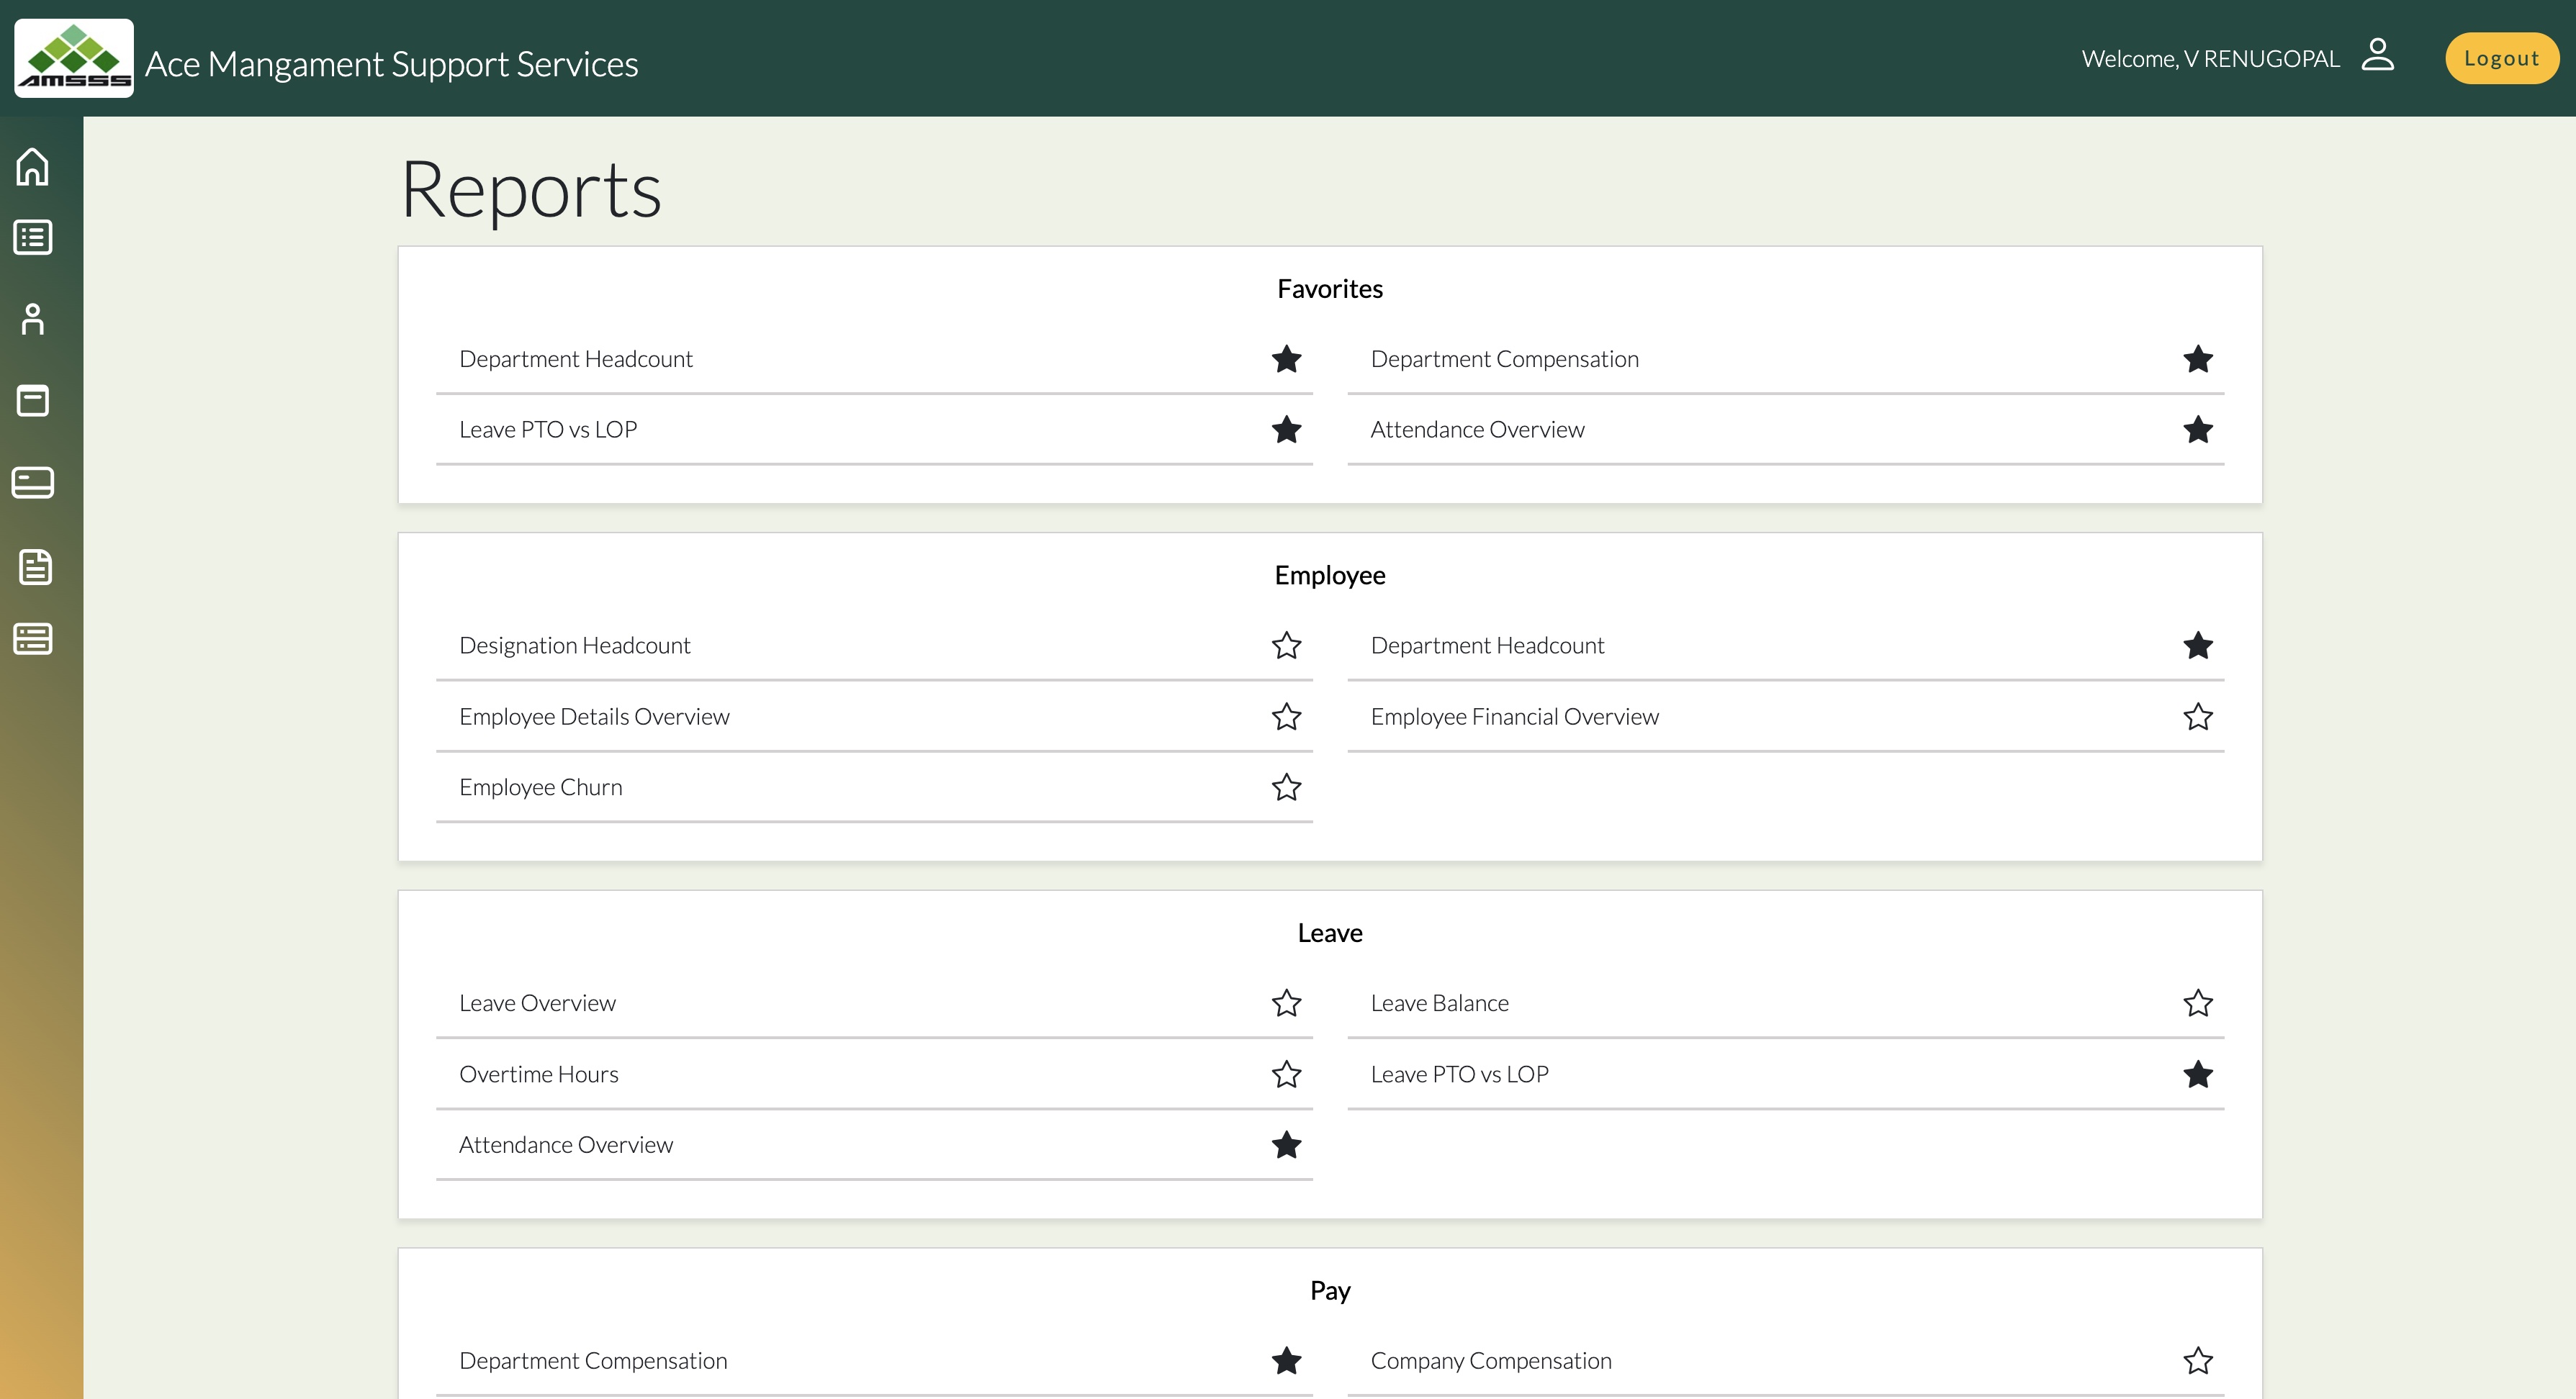This screenshot has width=2576, height=1399.
Task: Click the Logout button
Action: [x=2501, y=58]
